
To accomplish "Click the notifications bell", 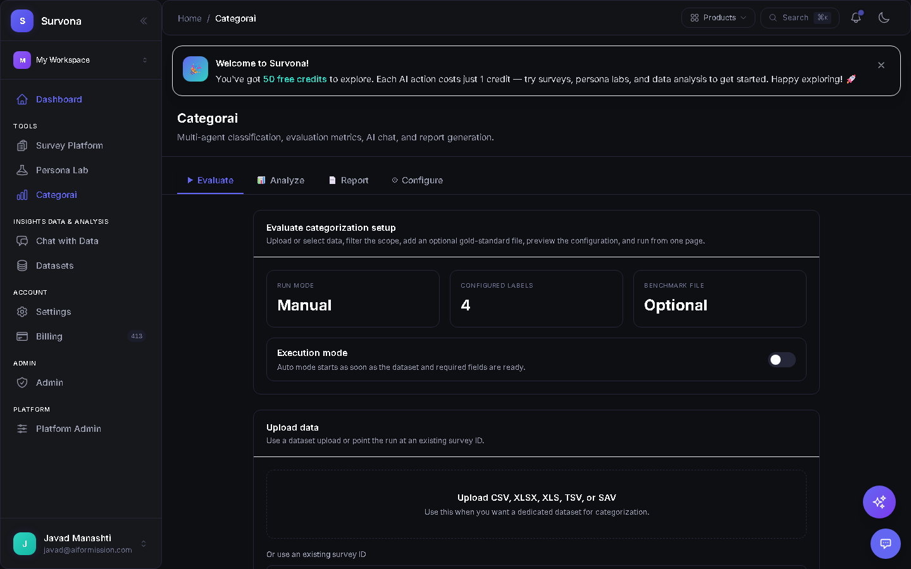I will (x=856, y=18).
